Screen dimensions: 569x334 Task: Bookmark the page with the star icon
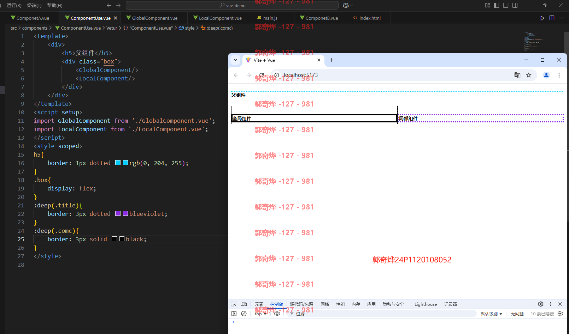pyautogui.click(x=529, y=75)
